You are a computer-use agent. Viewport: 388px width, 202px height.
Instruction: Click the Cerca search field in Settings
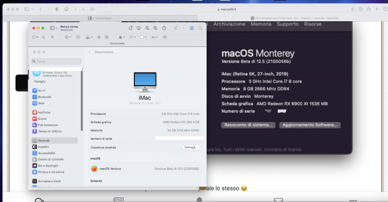tap(56, 61)
